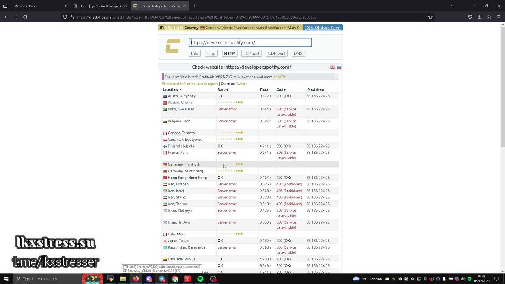Click the browser address bar URL
The height and width of the screenshot is (284, 505).
click(x=197, y=17)
